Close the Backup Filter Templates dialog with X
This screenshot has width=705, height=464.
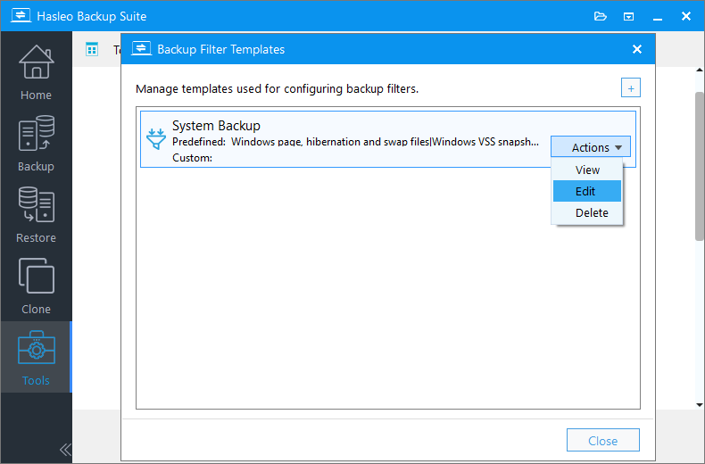point(636,49)
